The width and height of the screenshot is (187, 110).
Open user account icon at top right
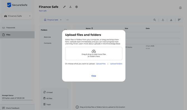pyautogui.click(x=180, y=8)
